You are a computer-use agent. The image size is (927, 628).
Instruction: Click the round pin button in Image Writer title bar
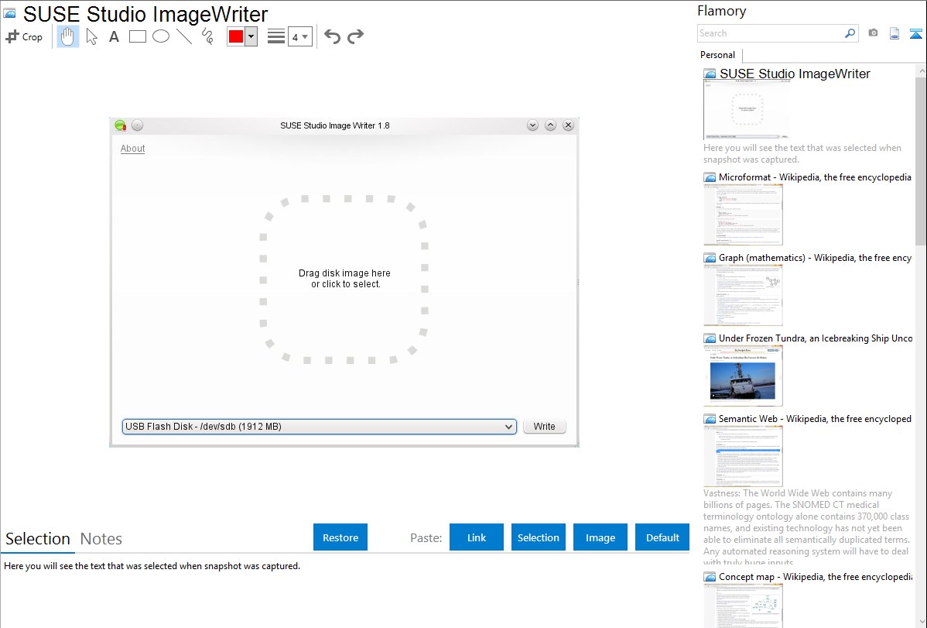pyautogui.click(x=137, y=125)
